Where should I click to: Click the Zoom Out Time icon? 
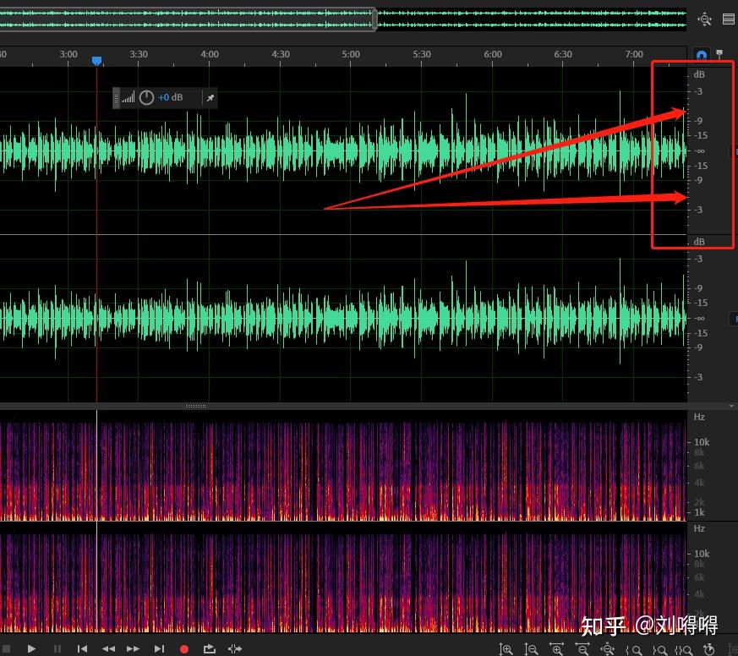tap(582, 648)
